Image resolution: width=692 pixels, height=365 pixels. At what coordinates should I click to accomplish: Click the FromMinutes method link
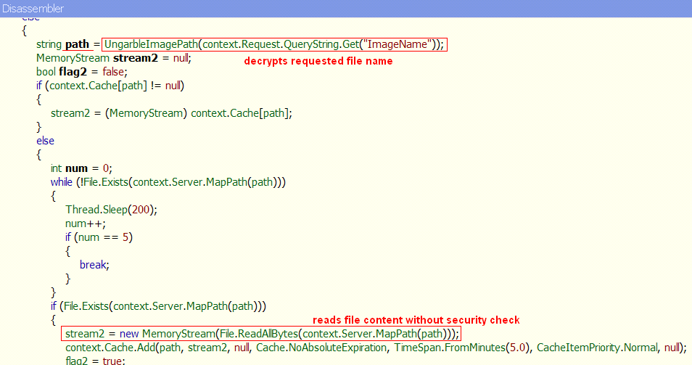coord(469,347)
